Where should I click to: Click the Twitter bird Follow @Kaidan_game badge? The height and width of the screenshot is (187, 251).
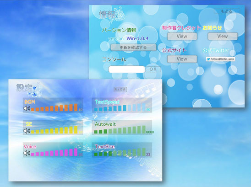click(220, 59)
